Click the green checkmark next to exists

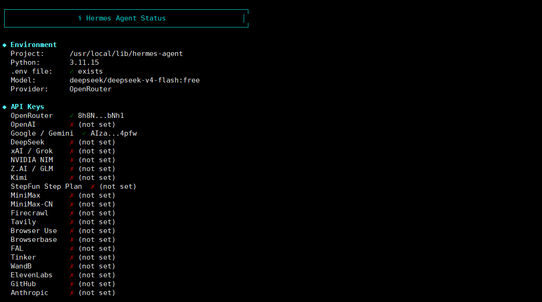point(71,71)
